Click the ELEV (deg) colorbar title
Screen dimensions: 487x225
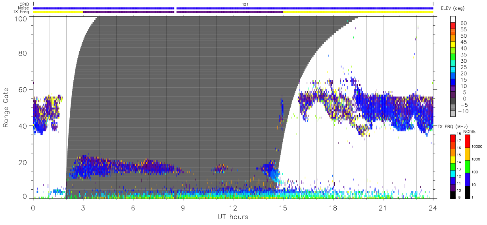click(x=452, y=8)
